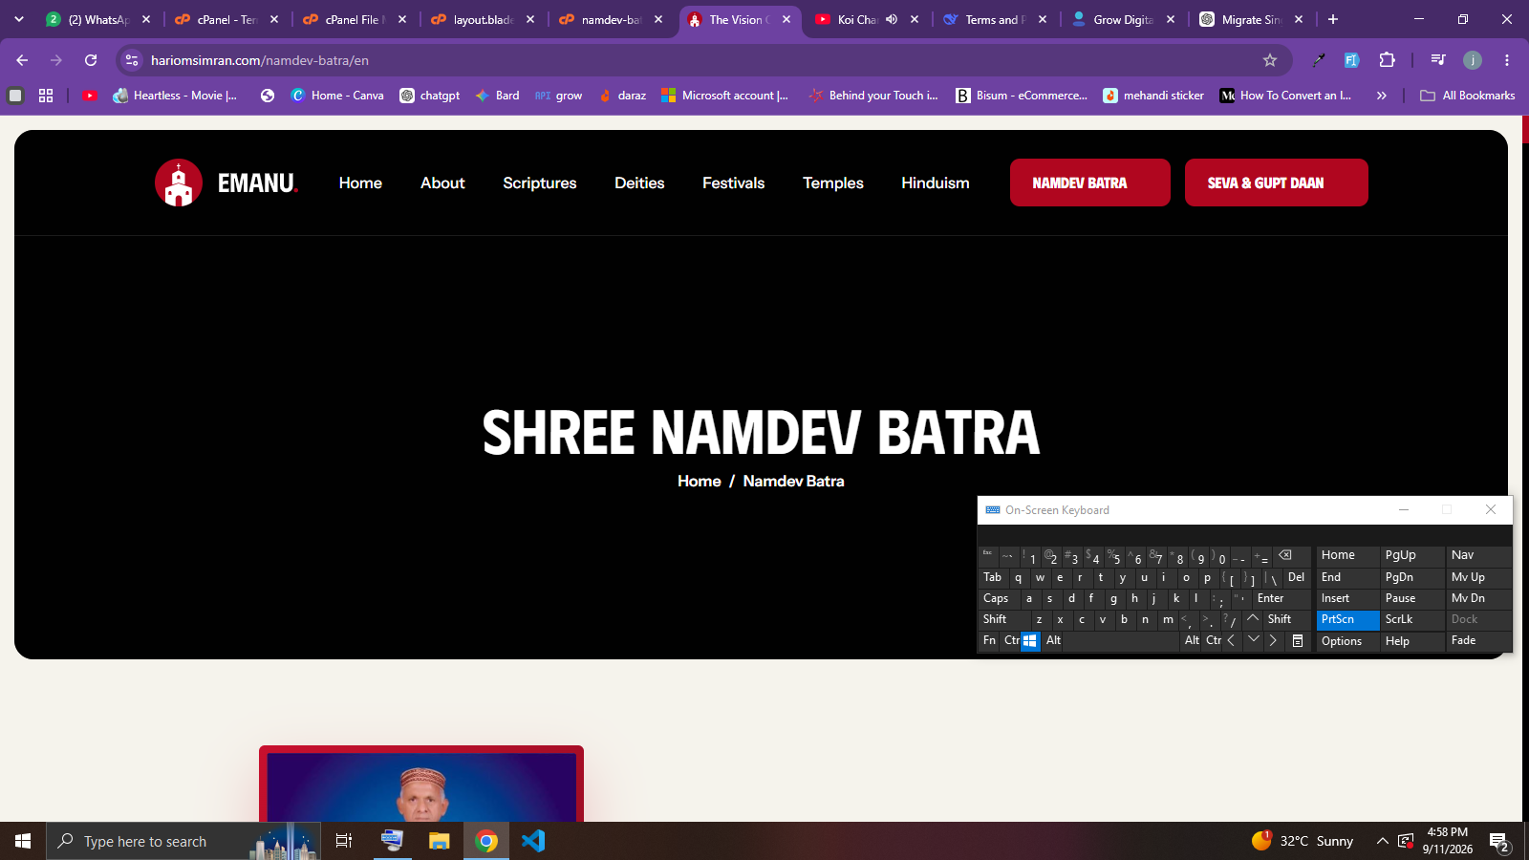Screen dimensions: 1529x860
Task: Click the Windows Start button
Action: [x=23, y=841]
